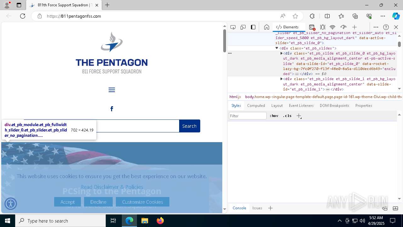View site information lock icon
The image size is (403, 227).
pos(40,16)
